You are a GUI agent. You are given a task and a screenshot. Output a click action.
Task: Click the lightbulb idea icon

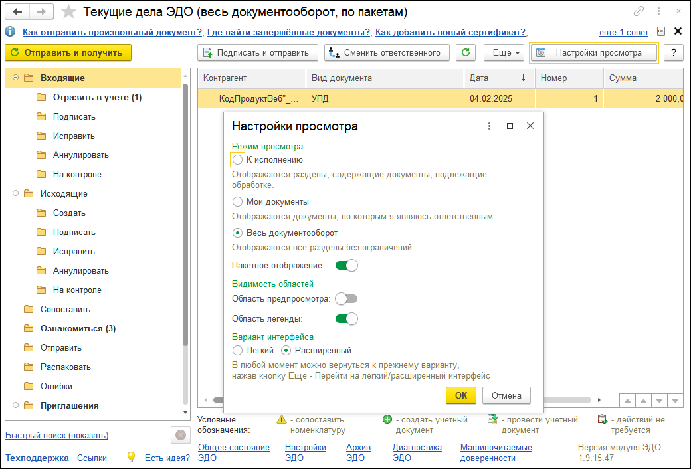click(132, 457)
